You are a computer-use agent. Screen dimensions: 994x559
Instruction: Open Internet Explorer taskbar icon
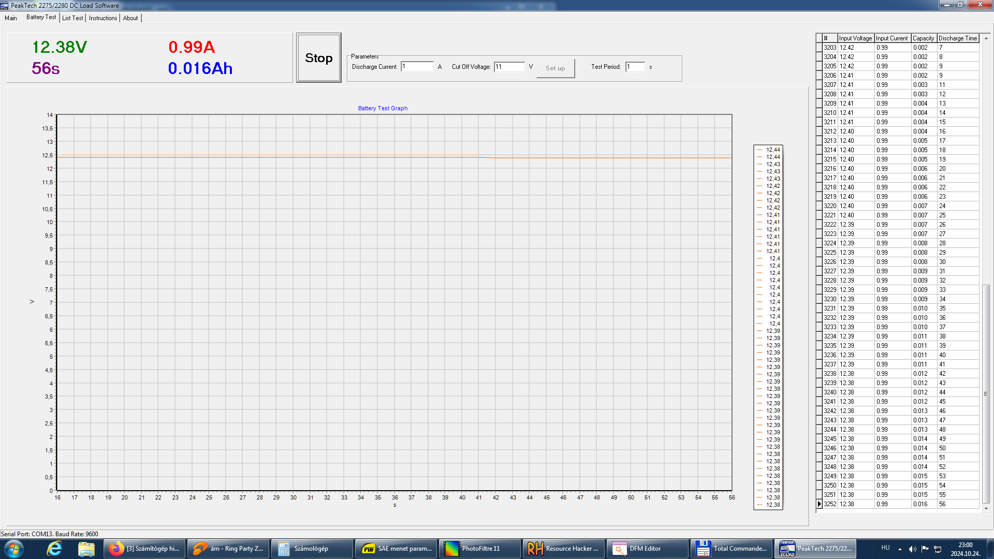pos(54,549)
